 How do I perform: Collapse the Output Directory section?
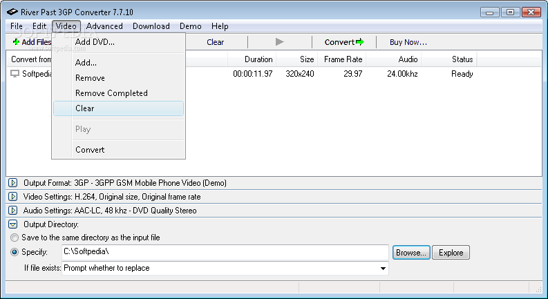coord(13,224)
